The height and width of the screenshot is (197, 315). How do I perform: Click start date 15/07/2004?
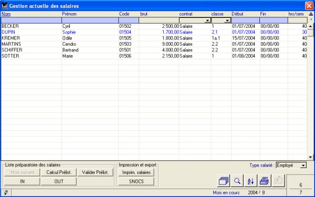click(x=244, y=38)
